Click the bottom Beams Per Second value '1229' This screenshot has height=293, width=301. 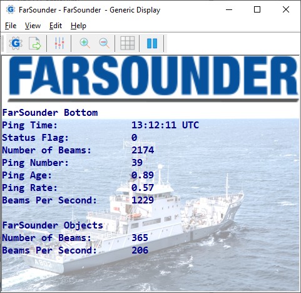(x=143, y=200)
